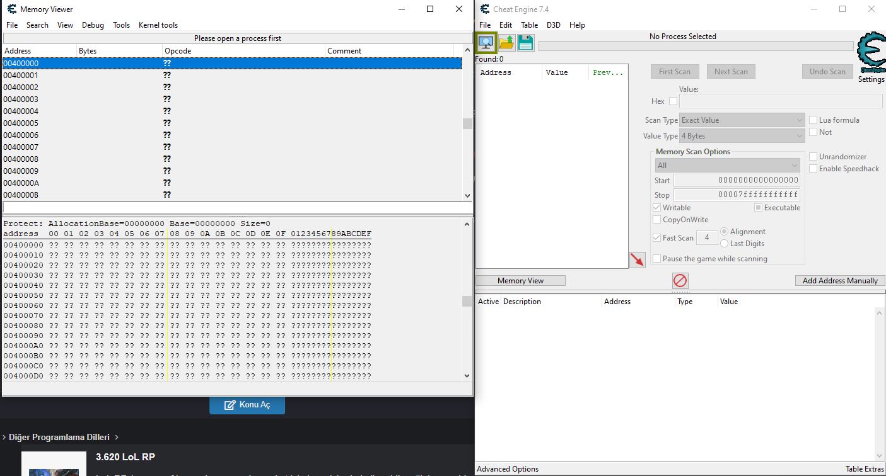Click the red no-entry clear list icon
The height and width of the screenshot is (476, 886).
click(x=680, y=280)
